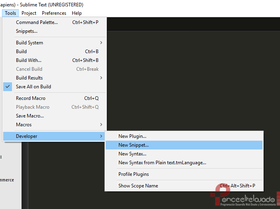Click the Build menu item
The height and width of the screenshot is (209, 280).
pyautogui.click(x=55, y=52)
